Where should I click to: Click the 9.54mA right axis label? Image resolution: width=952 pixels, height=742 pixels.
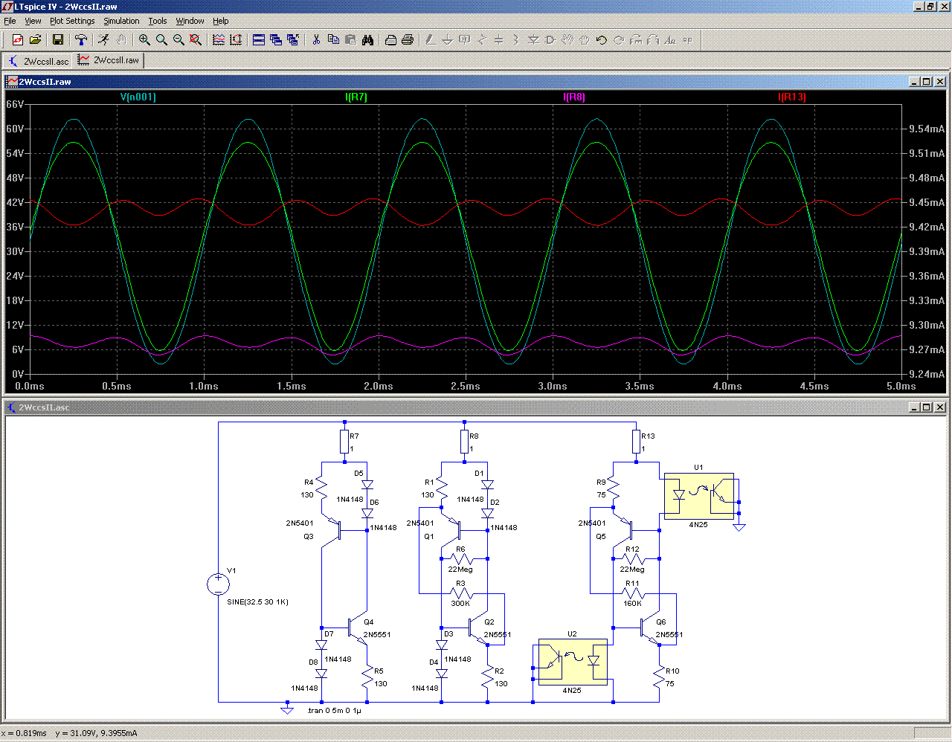point(927,129)
